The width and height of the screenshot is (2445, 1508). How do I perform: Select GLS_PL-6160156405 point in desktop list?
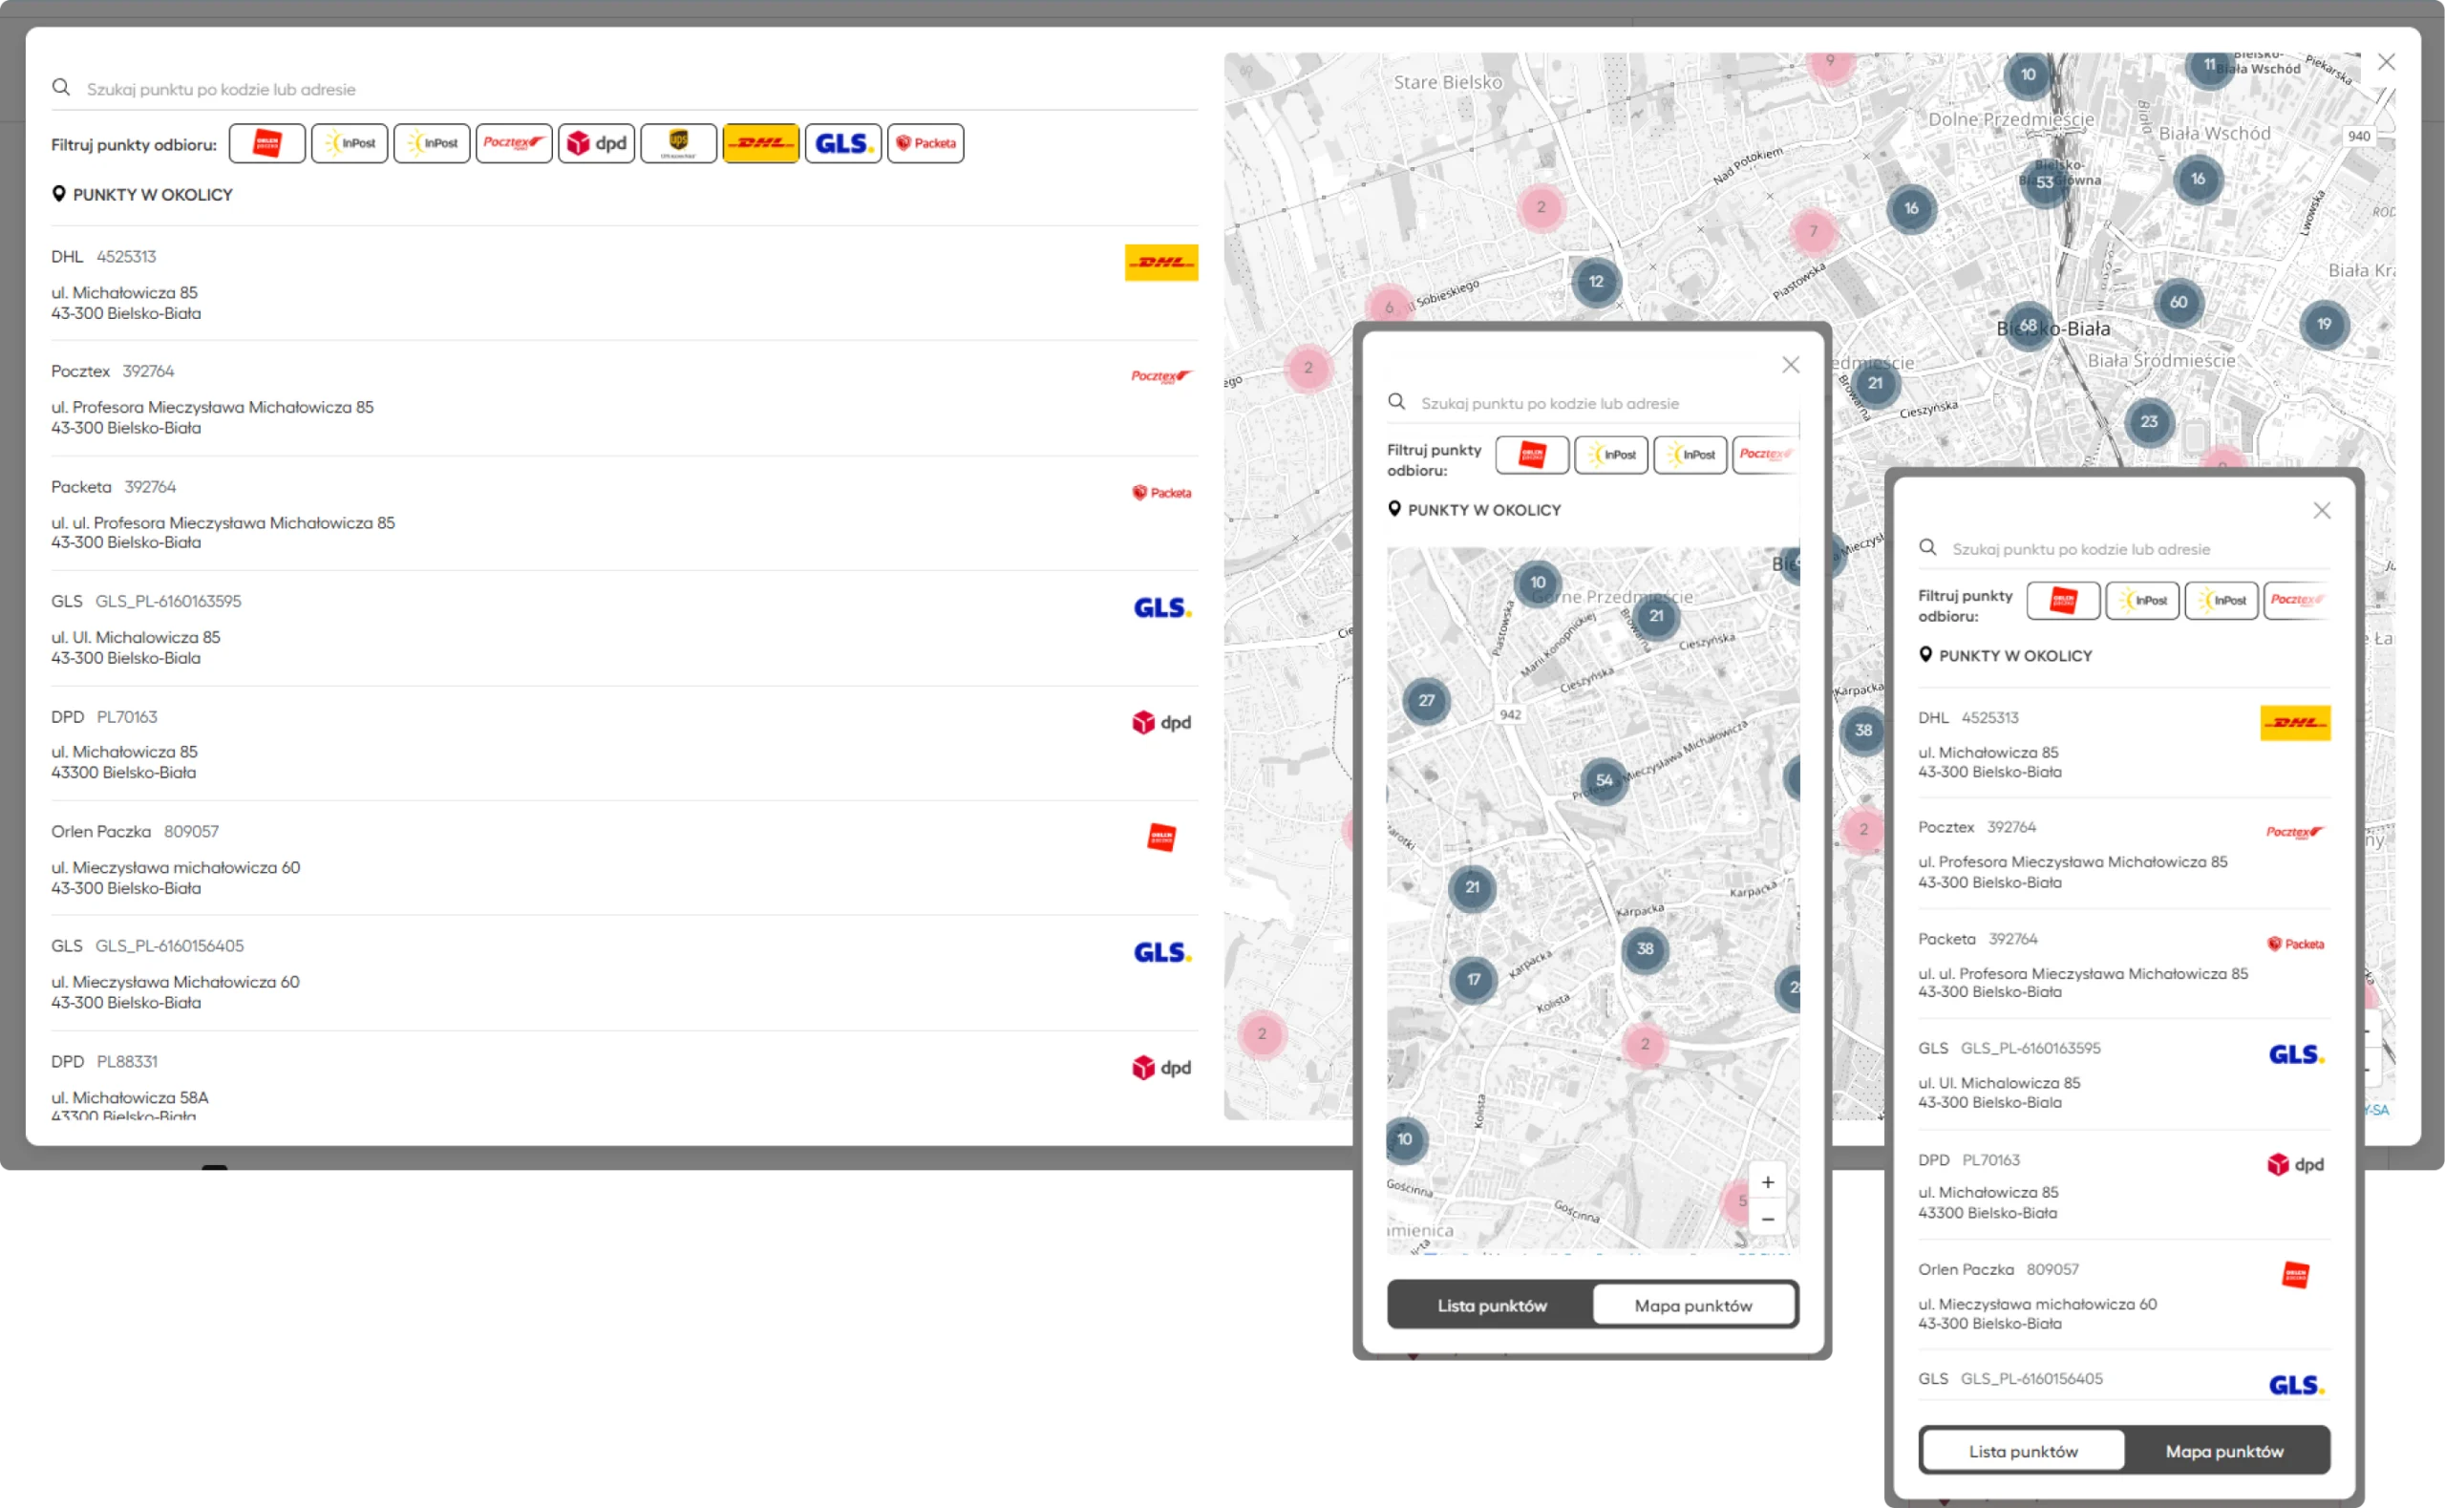tap(625, 973)
